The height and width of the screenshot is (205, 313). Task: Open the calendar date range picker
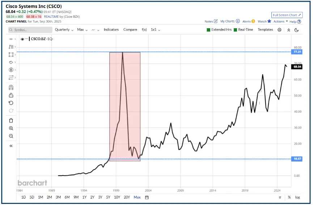tap(147, 197)
